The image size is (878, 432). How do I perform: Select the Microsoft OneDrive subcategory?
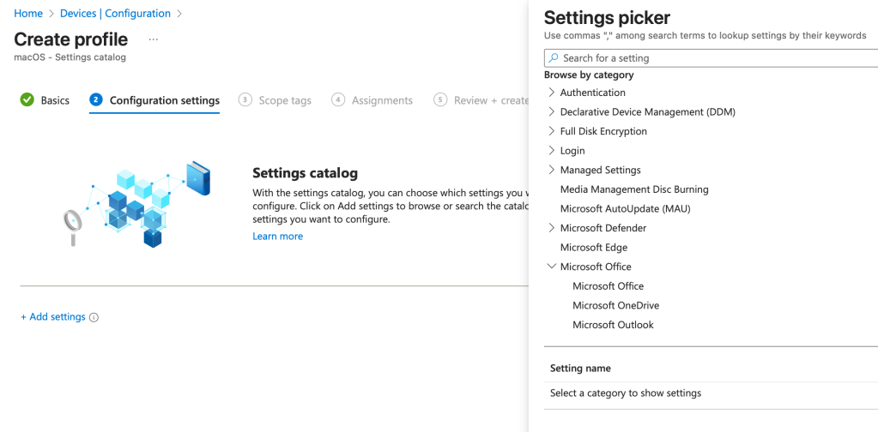point(615,306)
